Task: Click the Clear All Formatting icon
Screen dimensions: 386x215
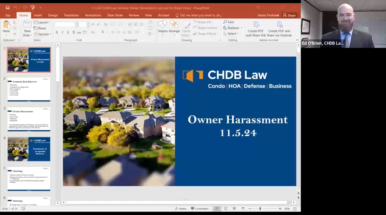Action: [106, 24]
